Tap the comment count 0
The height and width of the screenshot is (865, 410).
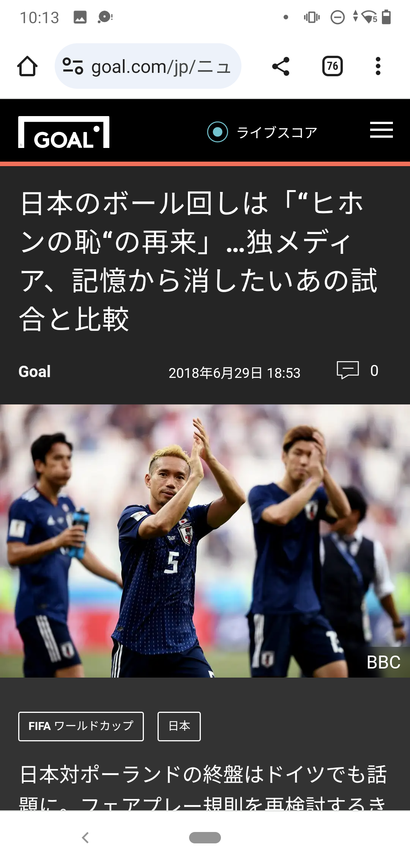click(374, 371)
